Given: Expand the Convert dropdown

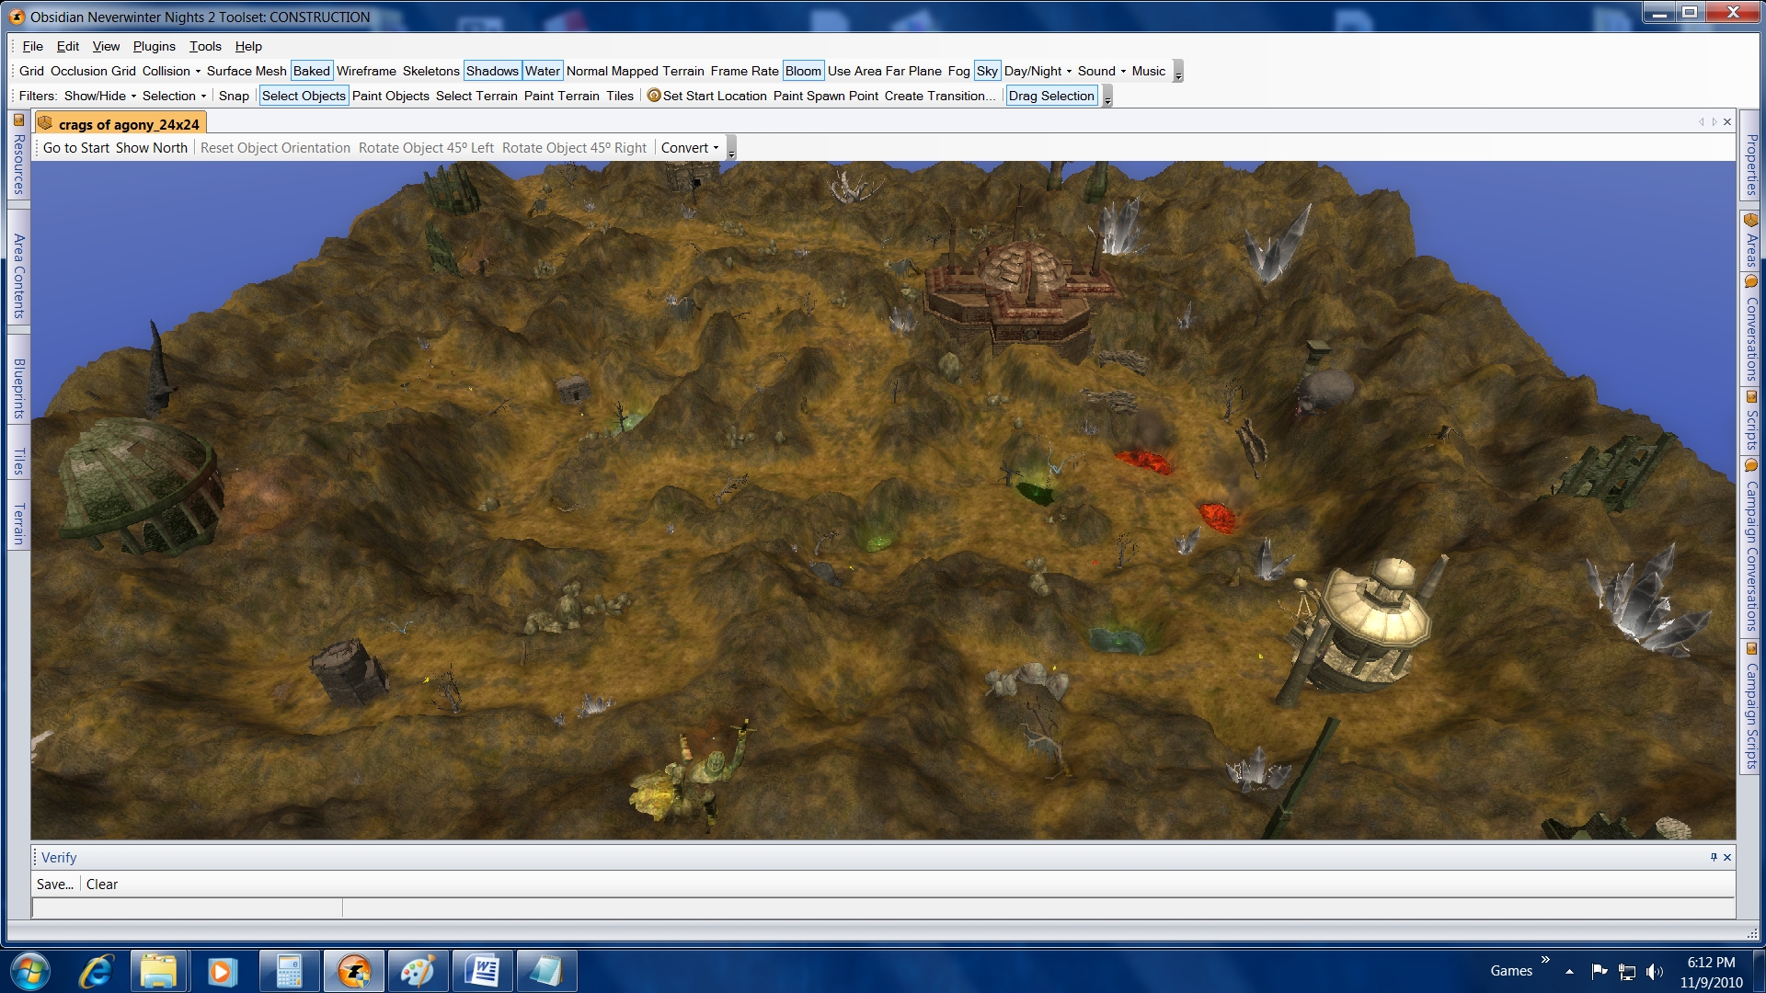Looking at the screenshot, I should coord(690,148).
